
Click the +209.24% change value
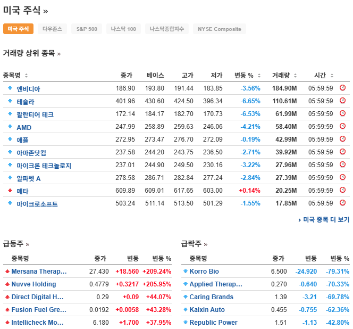pos(157,272)
